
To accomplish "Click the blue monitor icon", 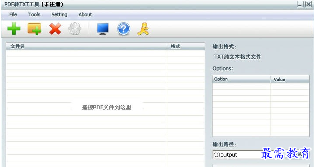I will tap(103, 29).
